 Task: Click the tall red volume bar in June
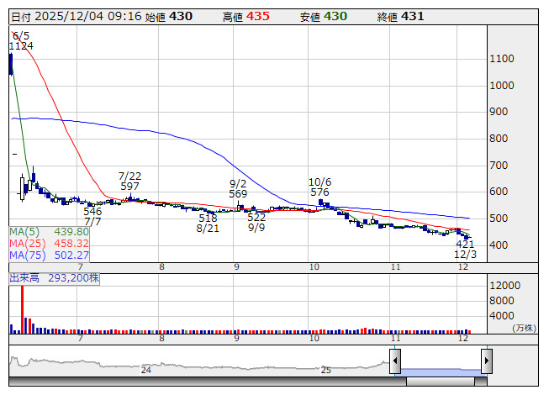pyautogui.click(x=21, y=308)
